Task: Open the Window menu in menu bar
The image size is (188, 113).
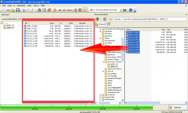Action: [x=36, y=5]
